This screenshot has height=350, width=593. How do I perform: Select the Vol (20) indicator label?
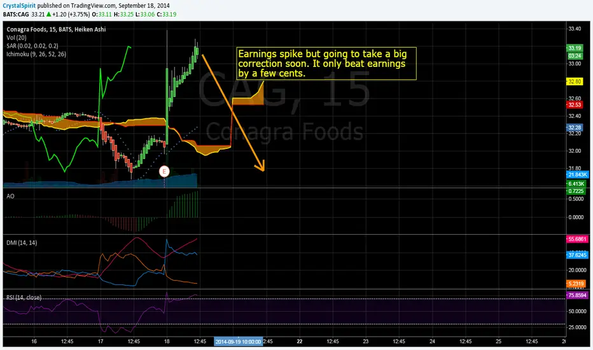17,38
